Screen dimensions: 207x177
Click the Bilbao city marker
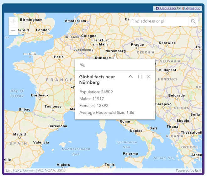coord(24,113)
